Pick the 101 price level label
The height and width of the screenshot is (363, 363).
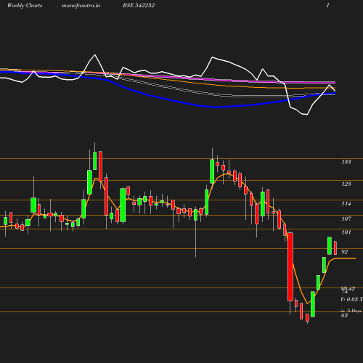(x=346, y=232)
